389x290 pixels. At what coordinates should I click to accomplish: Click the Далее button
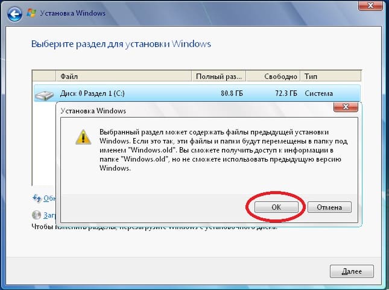pos(352,271)
